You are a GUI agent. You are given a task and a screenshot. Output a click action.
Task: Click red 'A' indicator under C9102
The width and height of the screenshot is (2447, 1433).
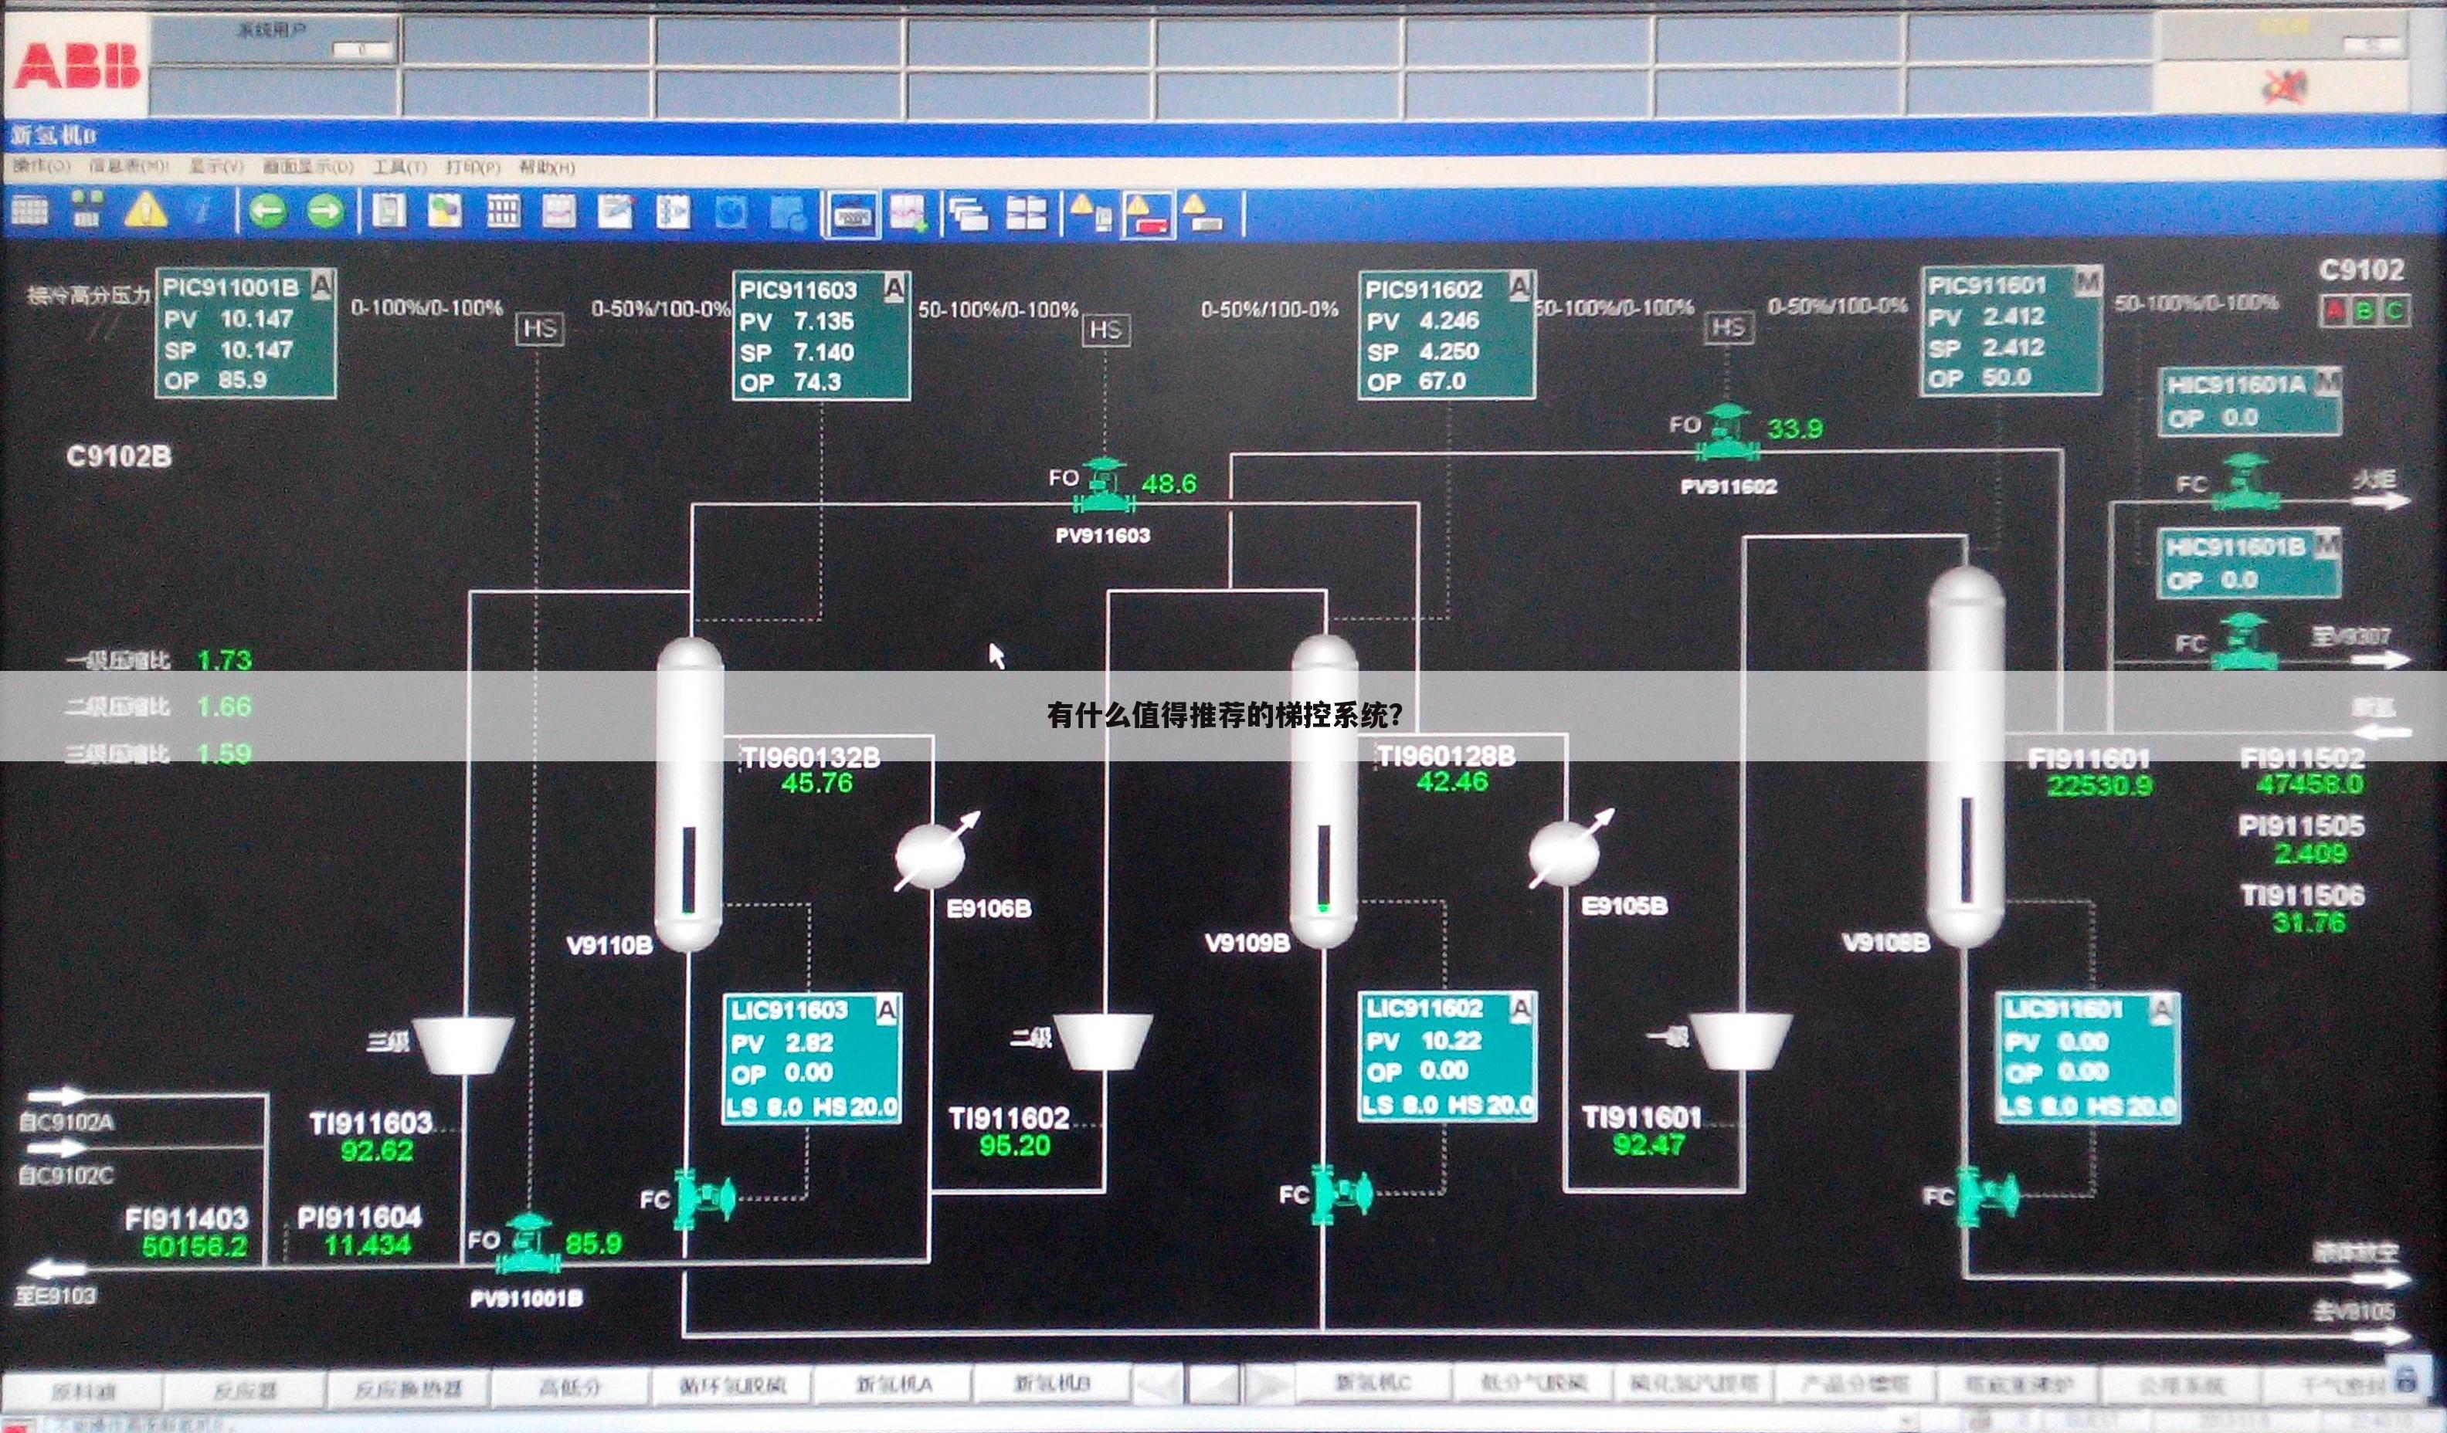tap(2333, 312)
